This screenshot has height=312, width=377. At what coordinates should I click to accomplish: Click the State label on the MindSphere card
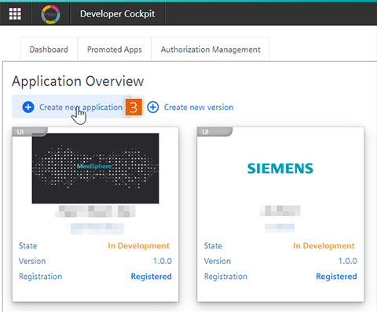[27, 246]
